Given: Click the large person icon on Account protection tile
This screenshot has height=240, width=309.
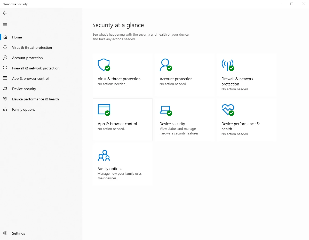Looking at the screenshot, I should (166, 65).
